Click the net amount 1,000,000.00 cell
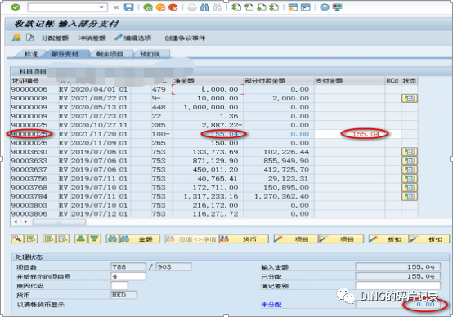Viewport: 453px width, 317px height. 208,107
